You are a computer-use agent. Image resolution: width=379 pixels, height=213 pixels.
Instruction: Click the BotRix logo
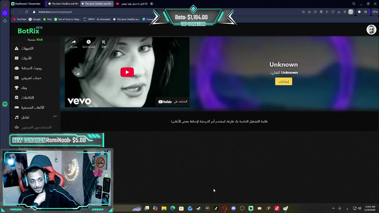point(30,30)
